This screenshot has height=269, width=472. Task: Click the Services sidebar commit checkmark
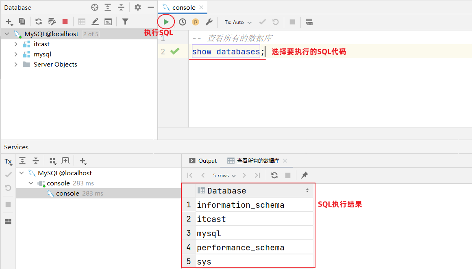[9, 174]
